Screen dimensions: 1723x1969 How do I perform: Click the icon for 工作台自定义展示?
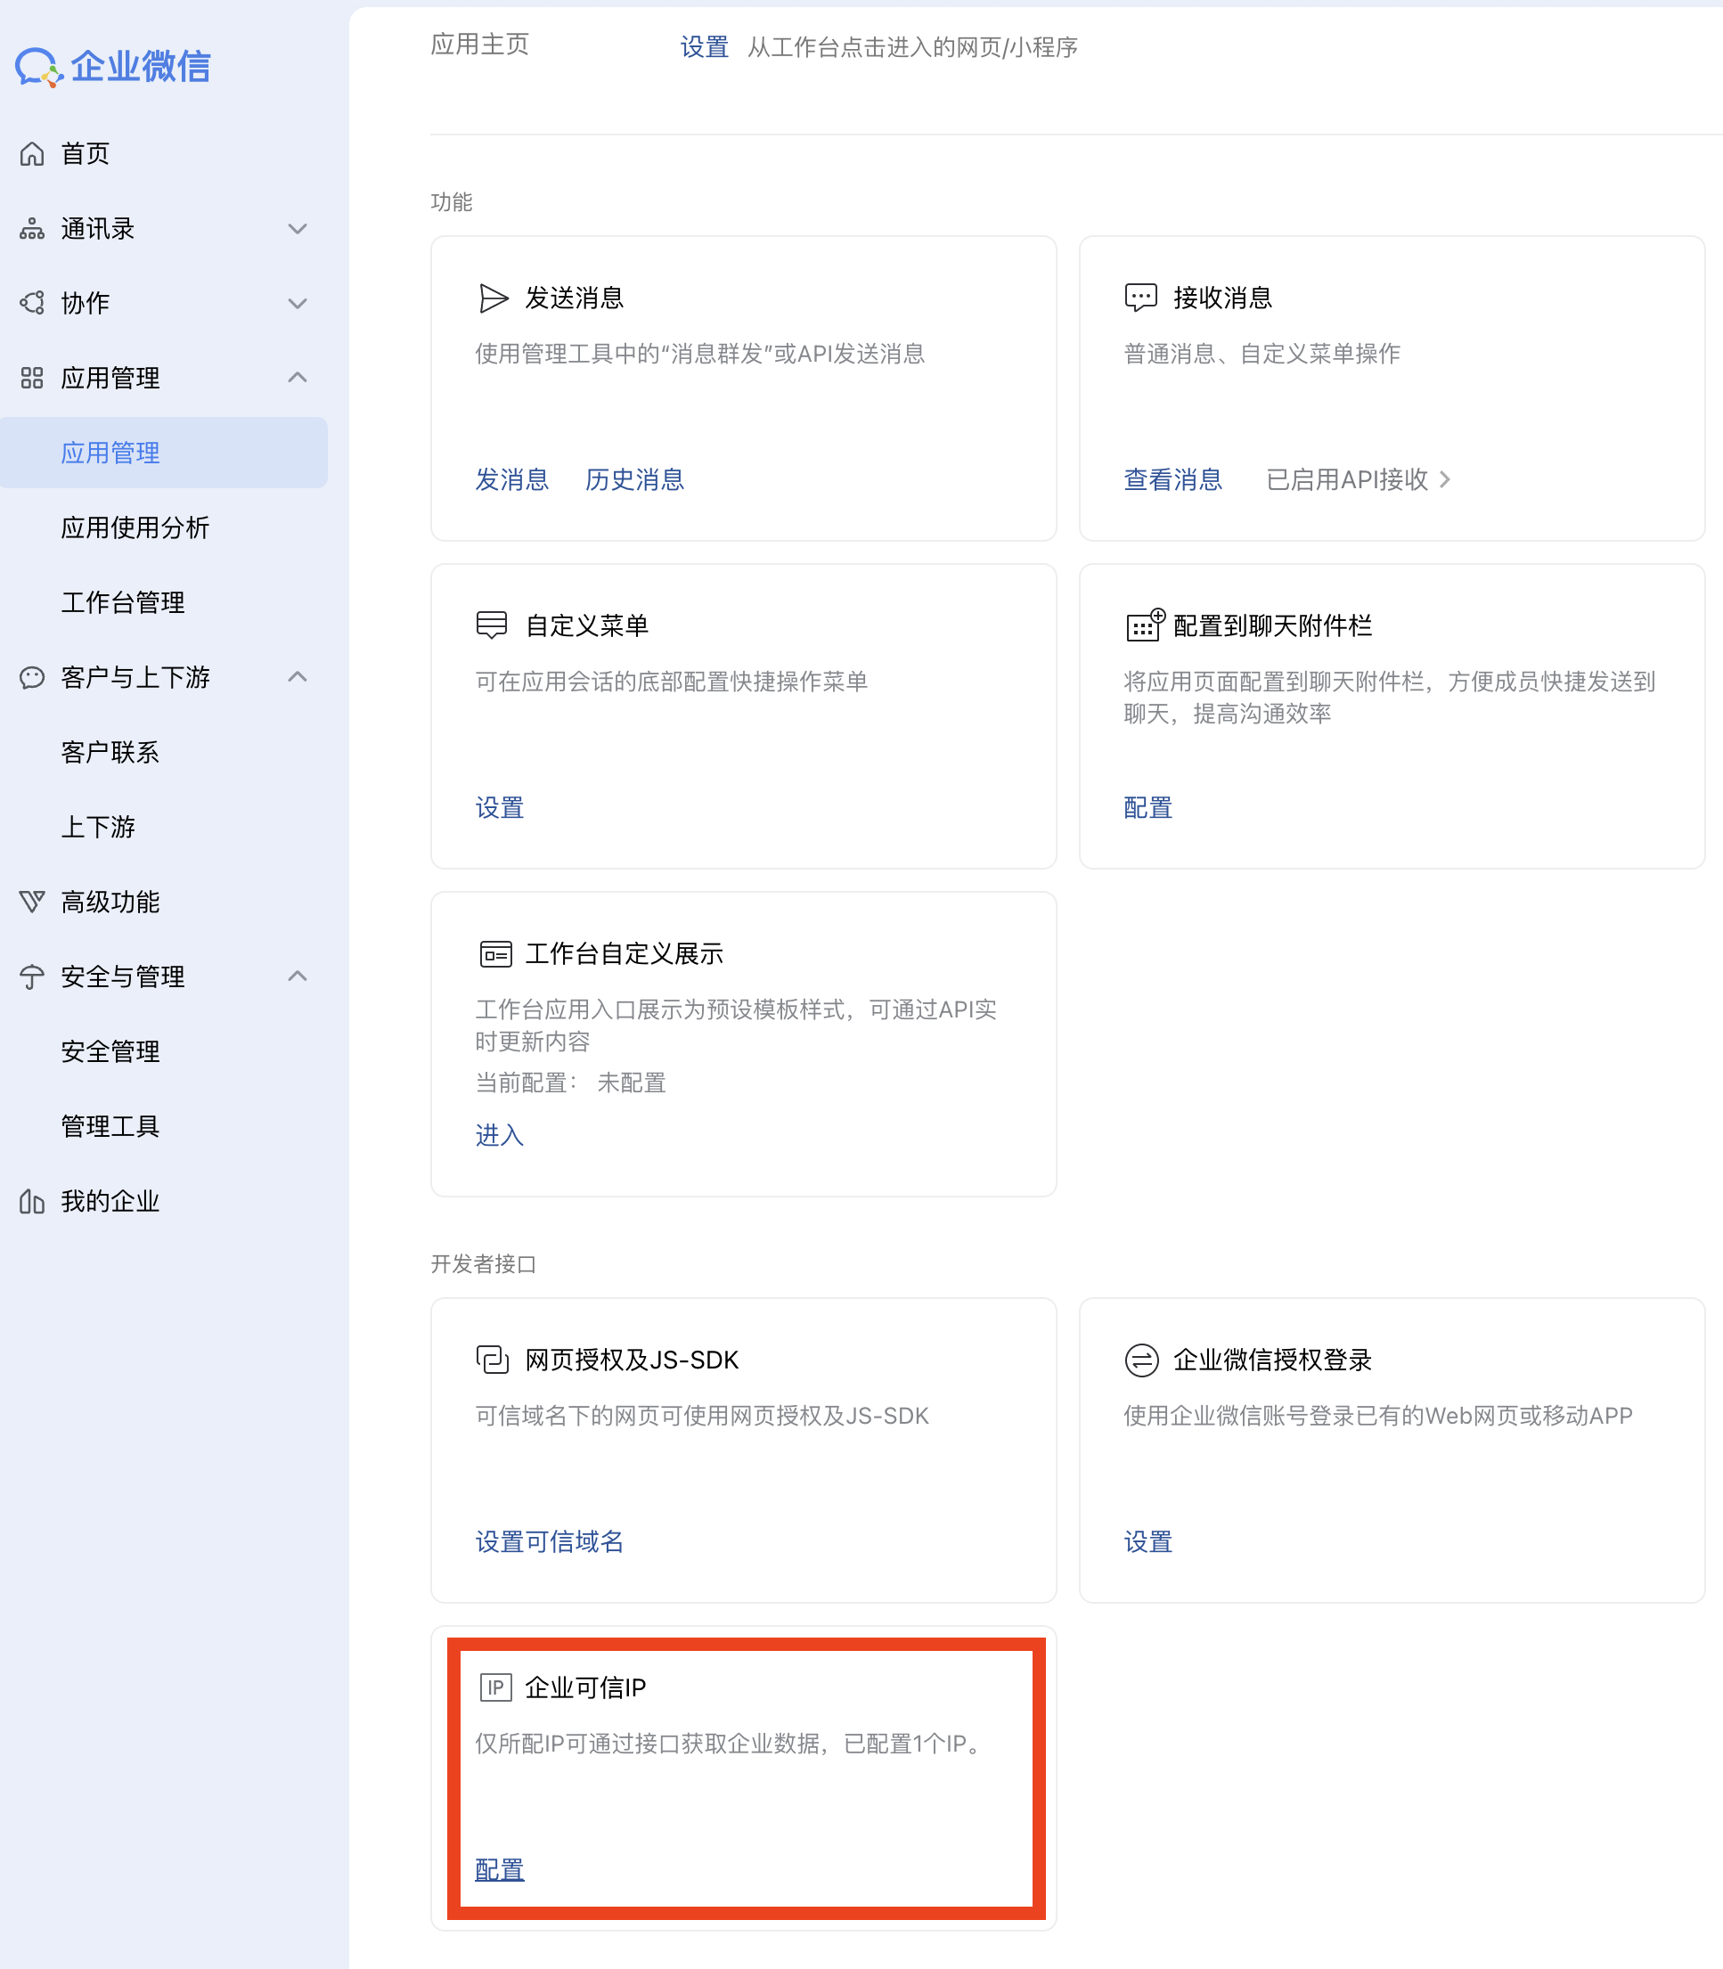click(x=495, y=953)
